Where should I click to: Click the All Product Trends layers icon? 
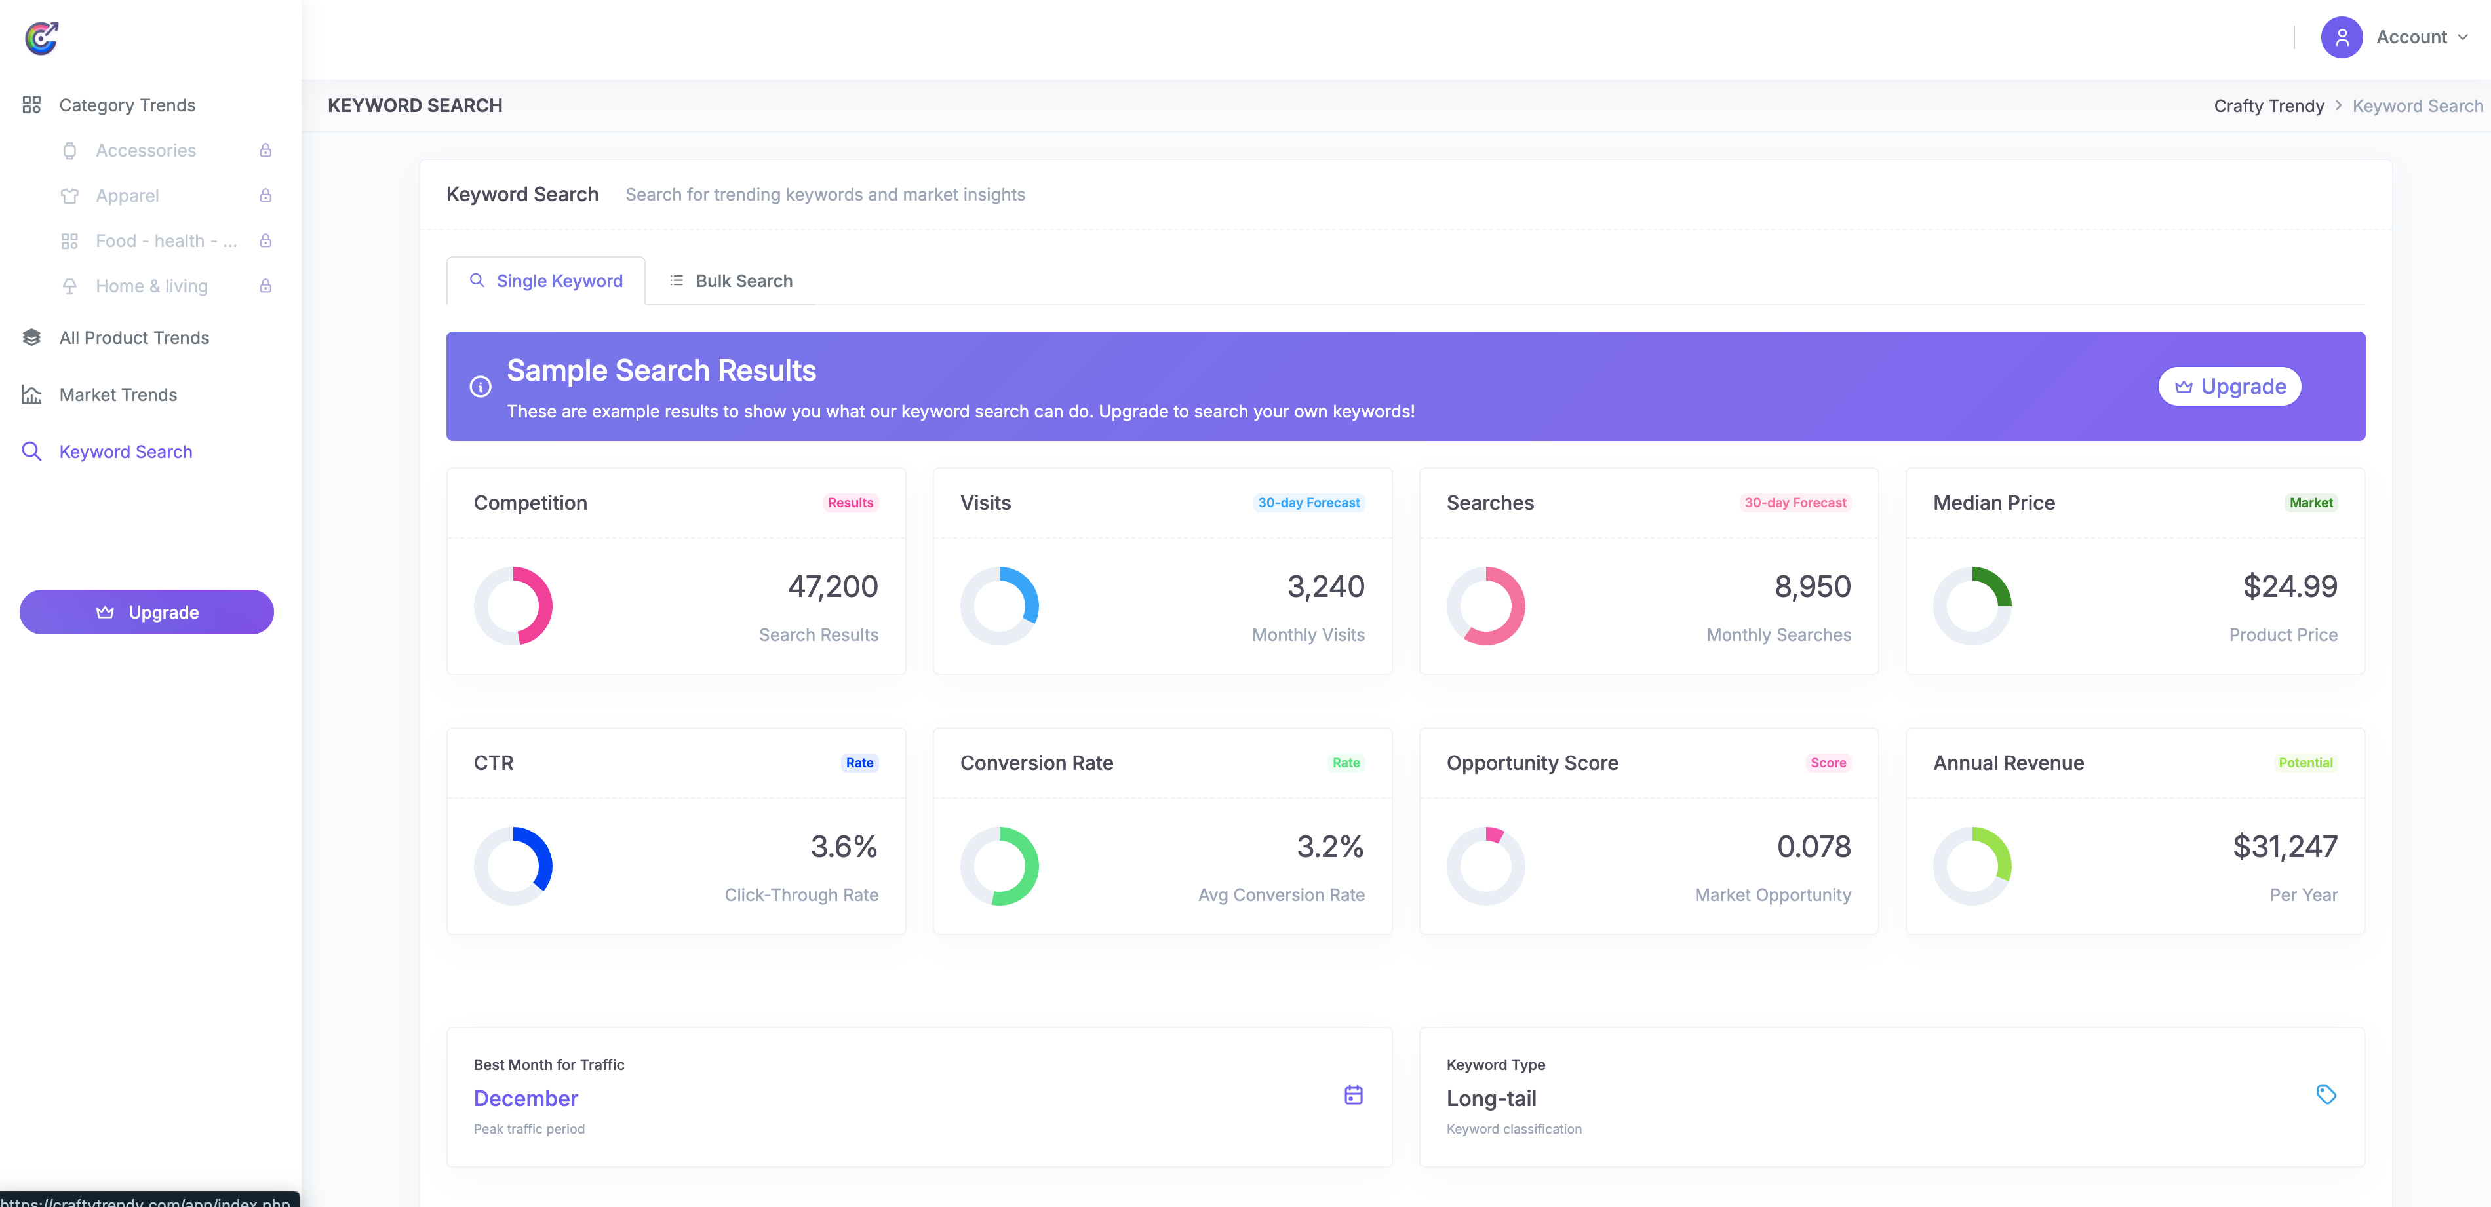click(x=31, y=337)
